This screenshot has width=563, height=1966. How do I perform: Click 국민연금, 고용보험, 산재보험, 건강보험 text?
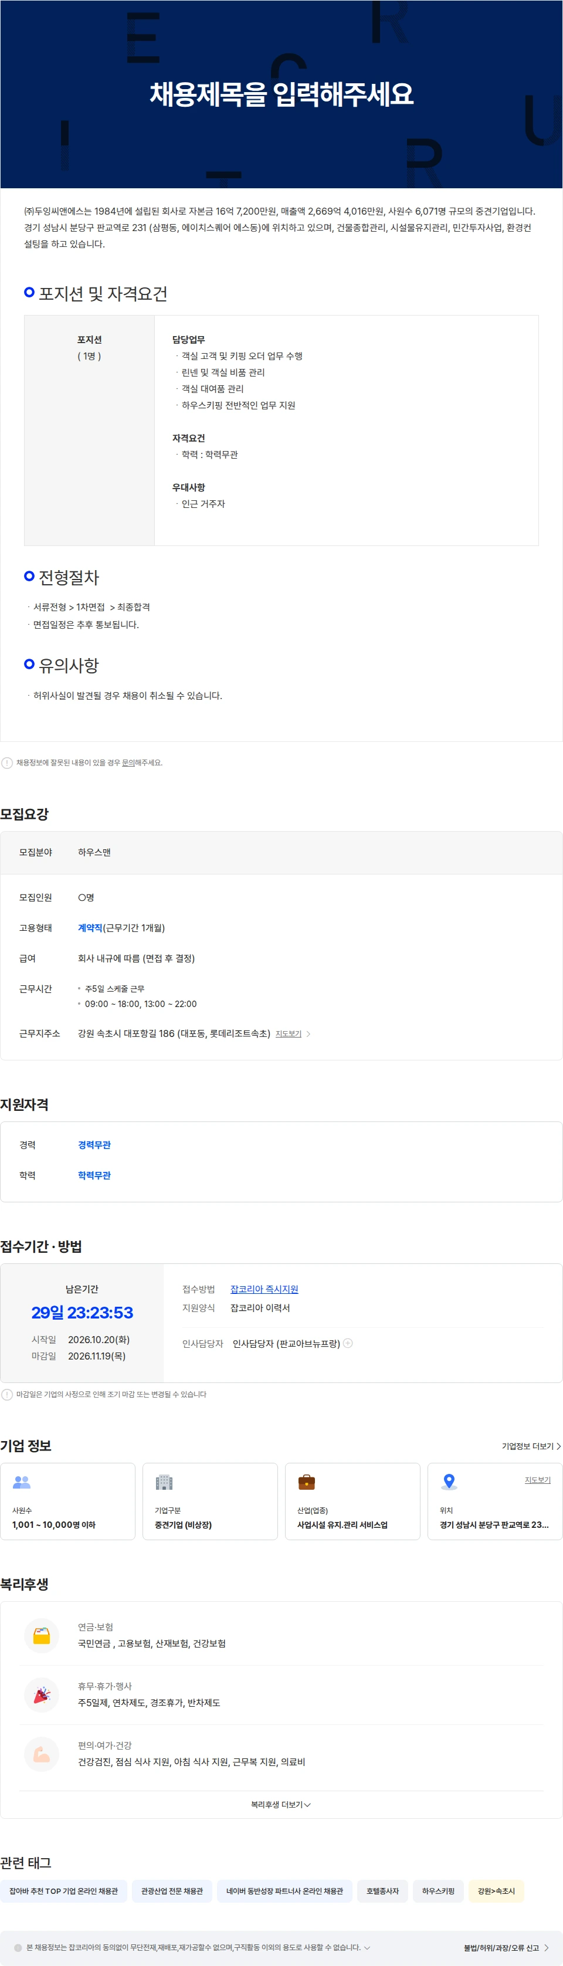pos(152,1643)
